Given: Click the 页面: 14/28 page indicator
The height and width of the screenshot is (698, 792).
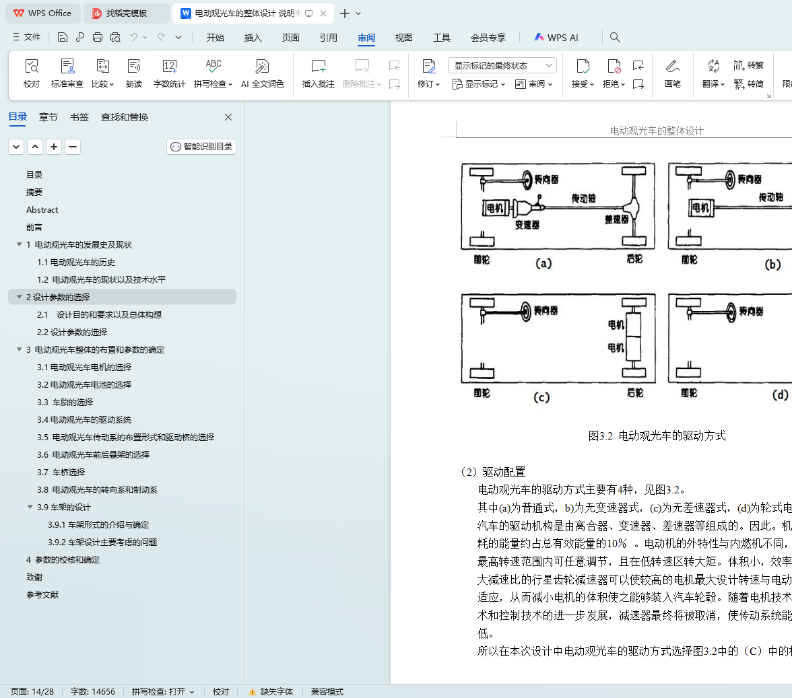Looking at the screenshot, I should pyautogui.click(x=32, y=691).
